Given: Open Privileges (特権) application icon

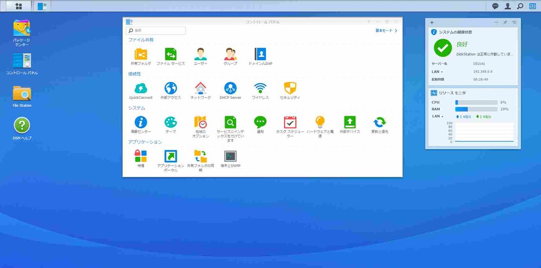Looking at the screenshot, I should point(140,156).
